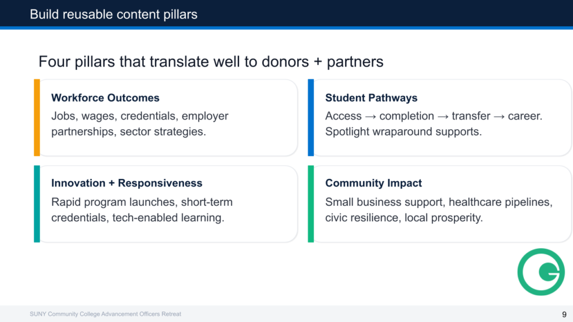Viewport: 573px width, 322px height.
Task: Click the 'Small business support' description text
Action: pos(439,202)
